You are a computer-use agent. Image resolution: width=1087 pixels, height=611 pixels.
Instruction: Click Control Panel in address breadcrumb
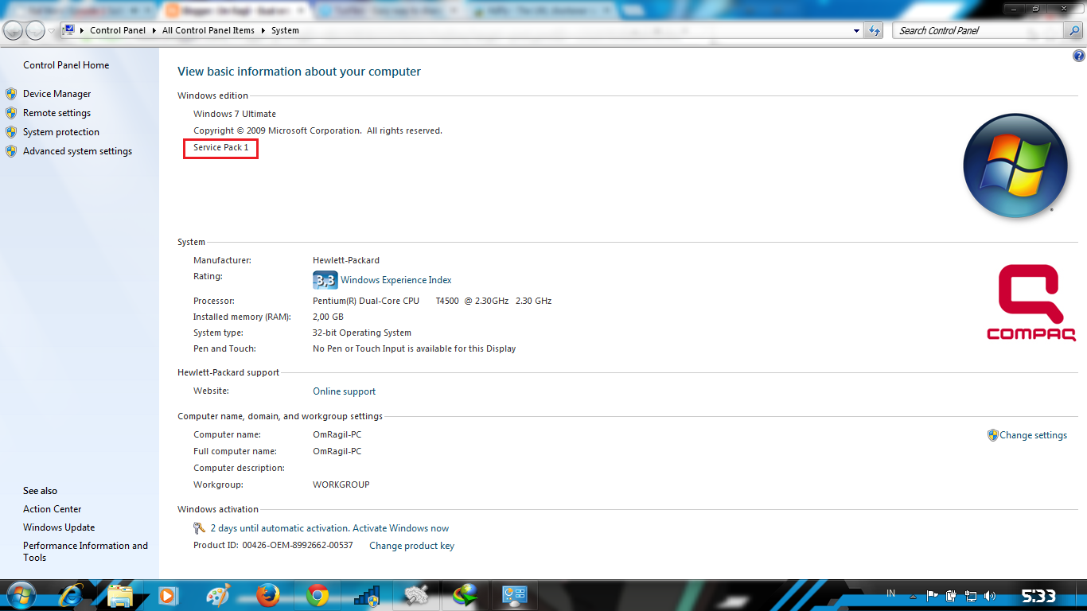118,30
